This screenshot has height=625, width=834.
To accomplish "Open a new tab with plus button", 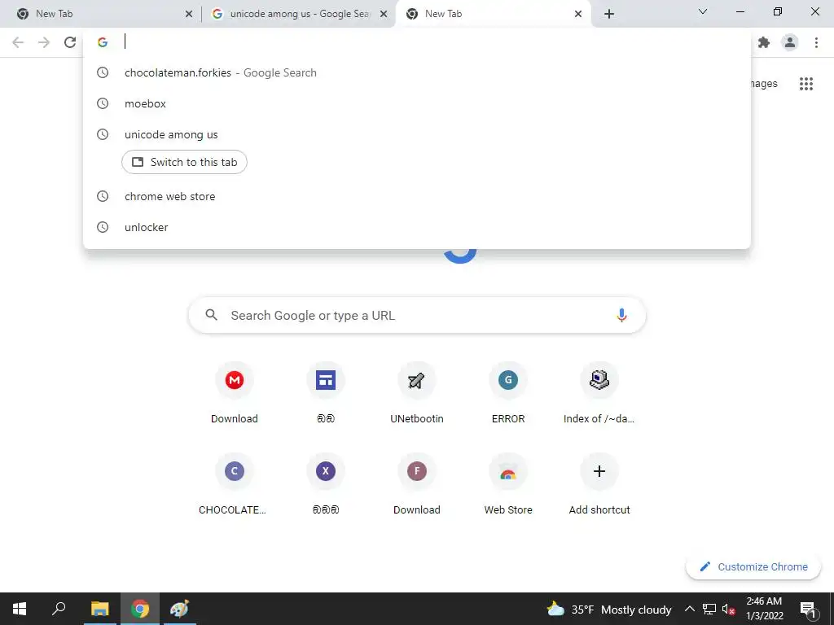I will [x=609, y=15].
